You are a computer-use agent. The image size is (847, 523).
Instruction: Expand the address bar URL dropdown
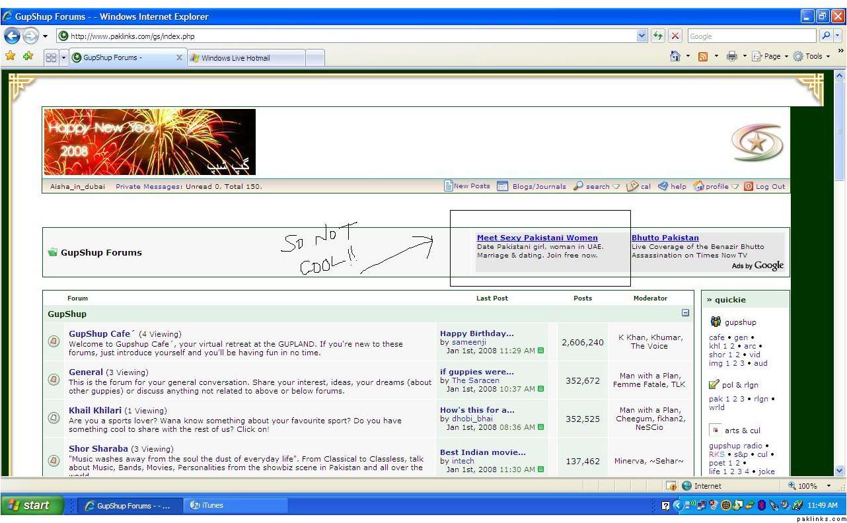642,36
